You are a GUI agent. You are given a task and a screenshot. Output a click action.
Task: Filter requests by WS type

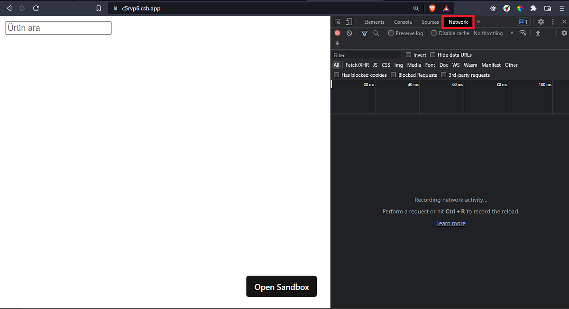[x=456, y=65]
